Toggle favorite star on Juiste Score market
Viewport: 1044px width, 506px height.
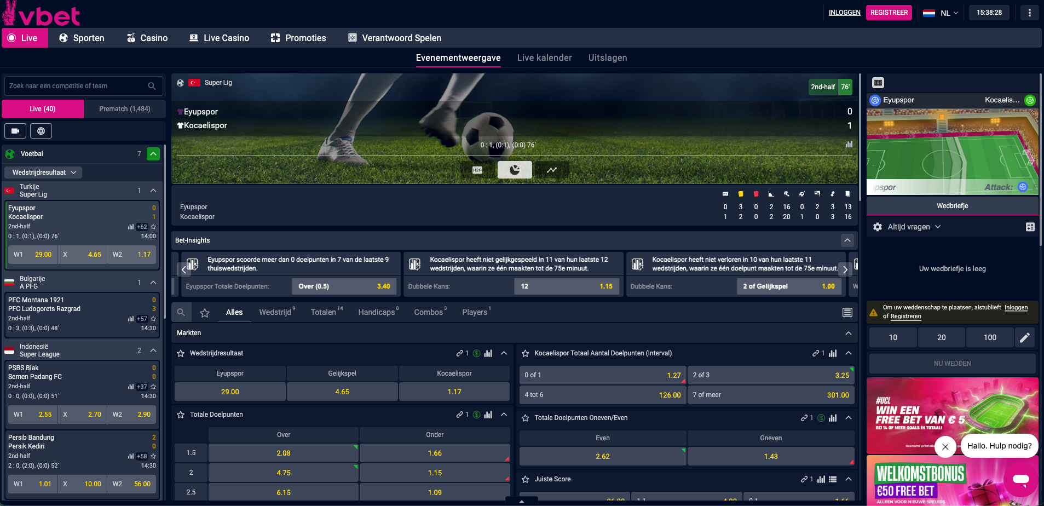point(525,479)
